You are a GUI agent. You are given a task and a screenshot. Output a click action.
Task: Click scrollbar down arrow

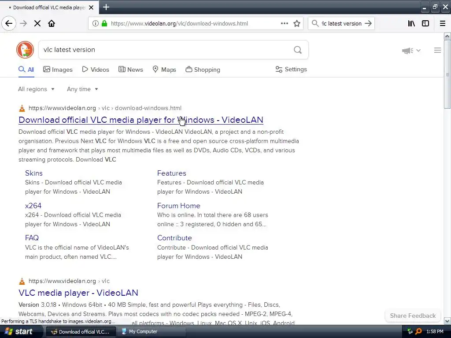[x=447, y=321]
